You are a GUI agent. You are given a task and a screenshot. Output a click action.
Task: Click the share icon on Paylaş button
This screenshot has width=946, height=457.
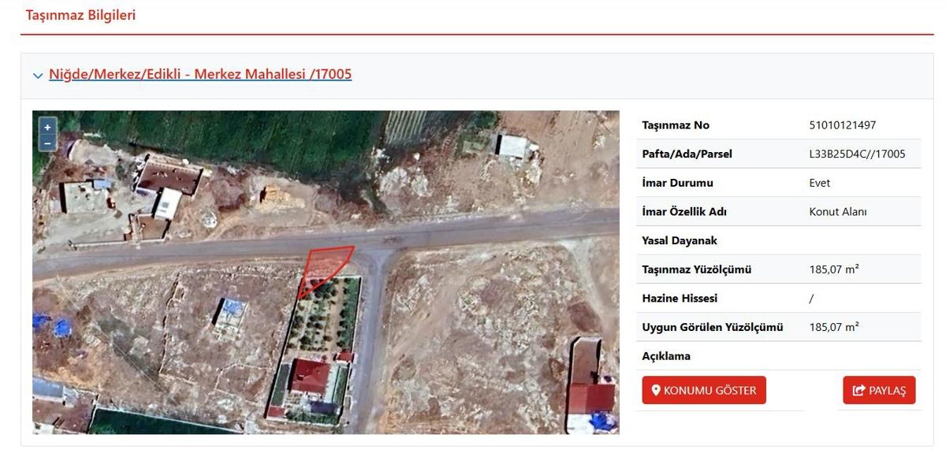click(x=858, y=391)
